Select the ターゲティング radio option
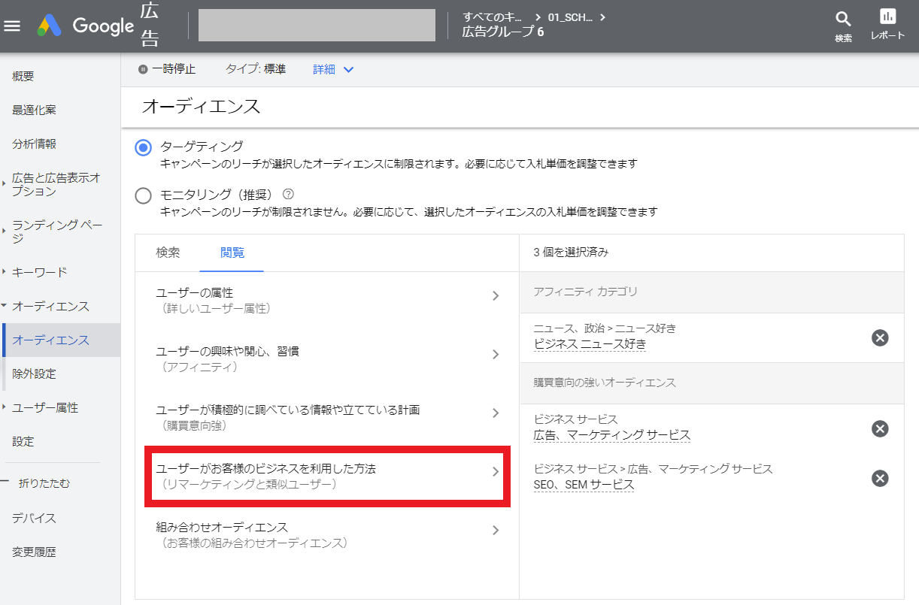This screenshot has height=605, width=919. 143,147
